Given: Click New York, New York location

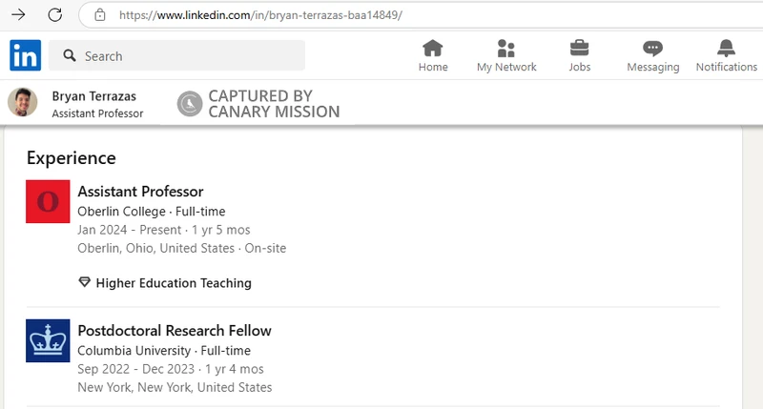Looking at the screenshot, I should tap(175, 388).
